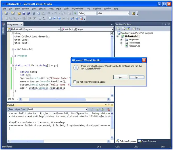Viewport: 173px width, 150px height.
Task: Cut selection with the scissors icon
Action: [x=34, y=13]
